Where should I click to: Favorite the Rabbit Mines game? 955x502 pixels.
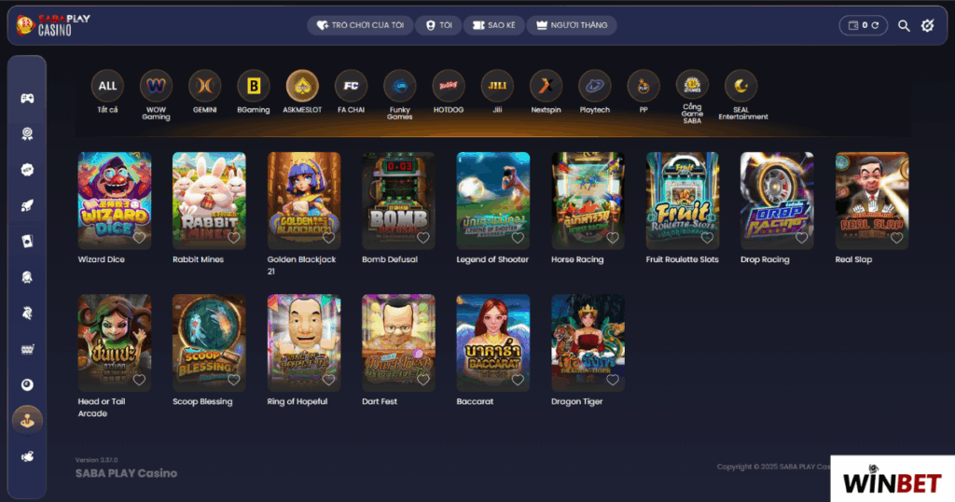pos(234,238)
